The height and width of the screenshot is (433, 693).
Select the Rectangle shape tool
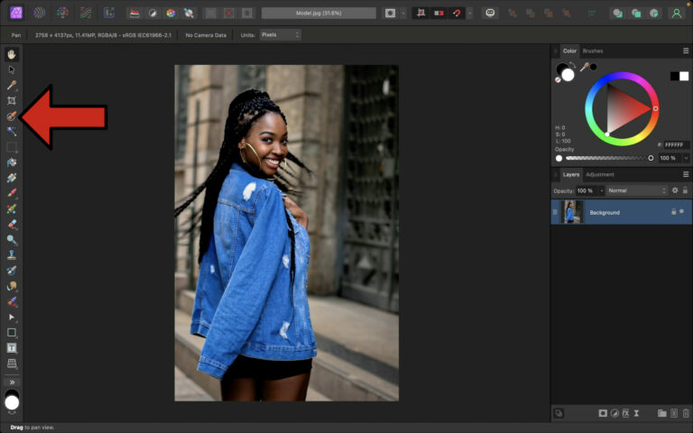point(12,333)
